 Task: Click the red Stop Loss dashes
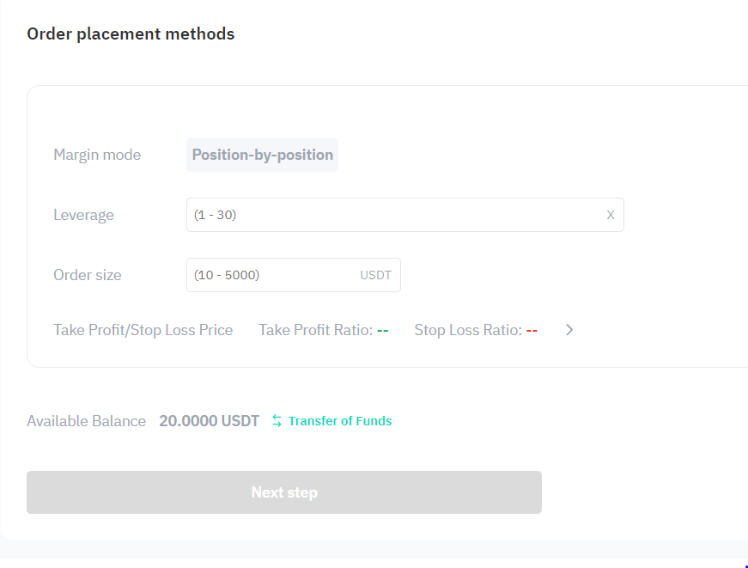pos(532,330)
